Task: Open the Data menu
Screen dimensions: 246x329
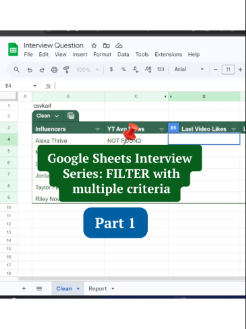Action: 123,54
